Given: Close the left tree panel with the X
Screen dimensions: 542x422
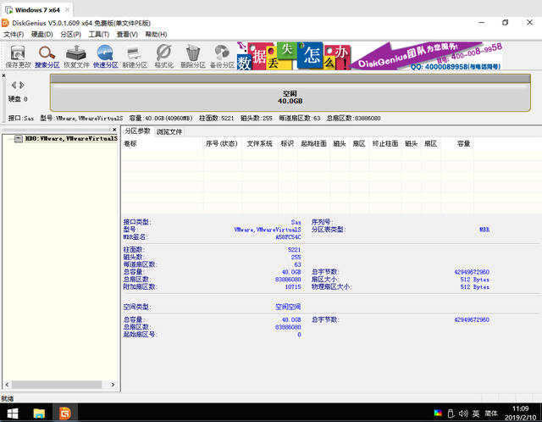Looking at the screenshot, I should tap(114, 130).
